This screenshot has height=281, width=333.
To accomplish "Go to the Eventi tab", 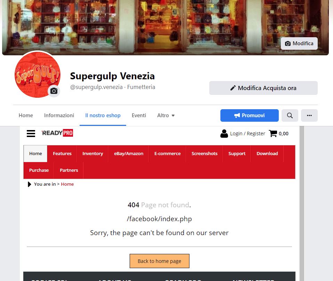I will click(x=139, y=115).
